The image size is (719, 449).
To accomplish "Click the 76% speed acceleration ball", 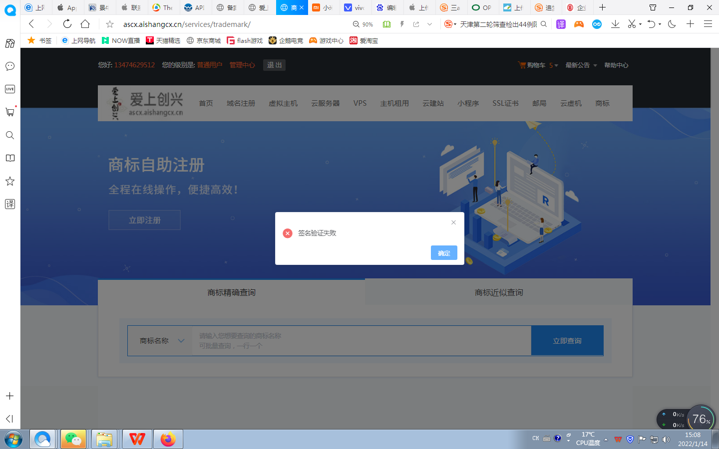I will (700, 419).
